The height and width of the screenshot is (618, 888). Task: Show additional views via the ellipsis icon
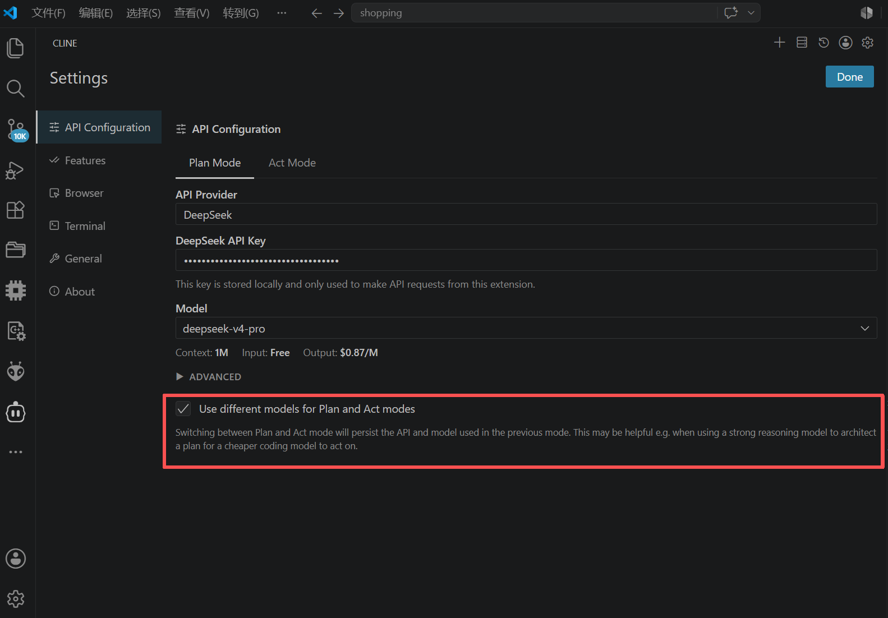pos(16,451)
